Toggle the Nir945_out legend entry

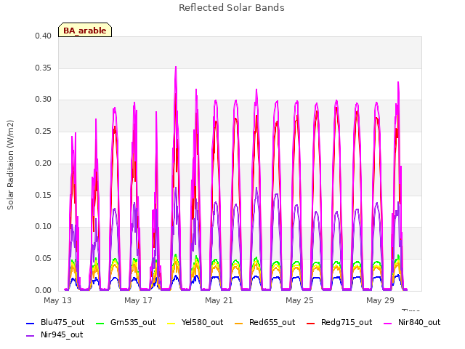point(54,335)
